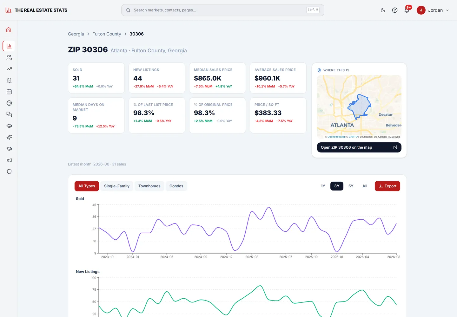457x317 pixels.
Task: Navigate to the Fulton County breadcrumb
Action: (107, 34)
